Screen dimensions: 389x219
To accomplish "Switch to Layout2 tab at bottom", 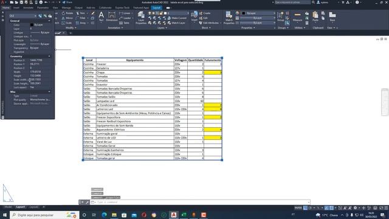I will pos(34,207).
